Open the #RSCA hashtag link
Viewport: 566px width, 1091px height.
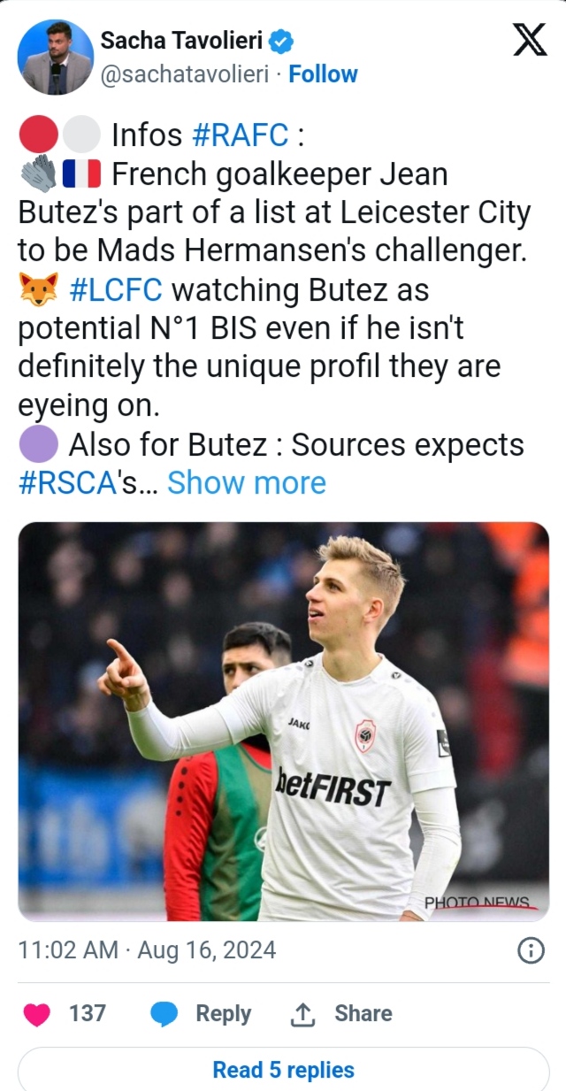[68, 483]
